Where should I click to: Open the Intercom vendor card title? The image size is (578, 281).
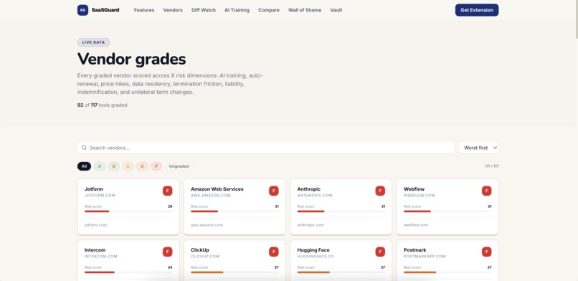tap(95, 250)
